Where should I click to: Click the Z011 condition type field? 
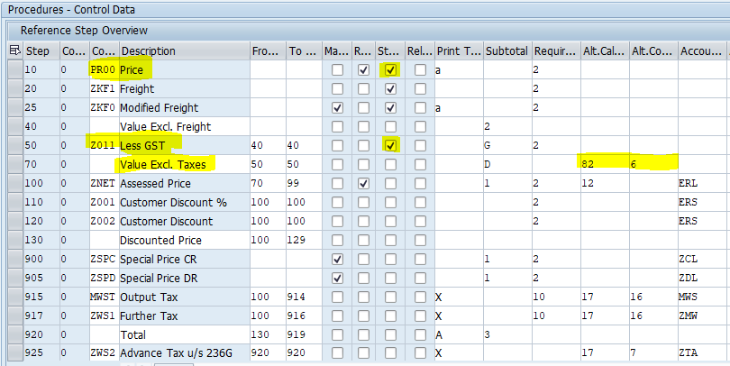(x=103, y=145)
